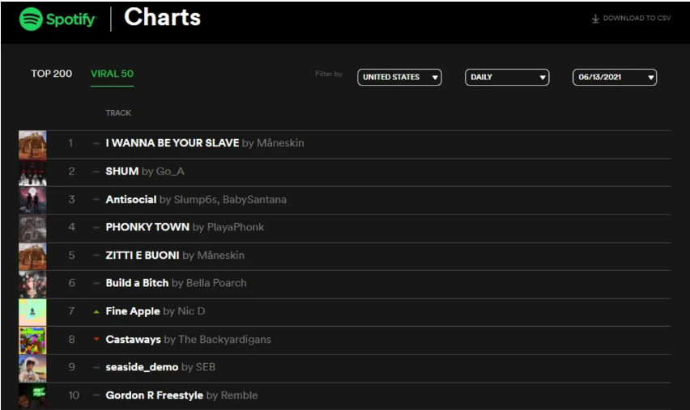The image size is (690, 410).
Task: Open the Måneskin album art at rank 1
Action: [x=32, y=145]
